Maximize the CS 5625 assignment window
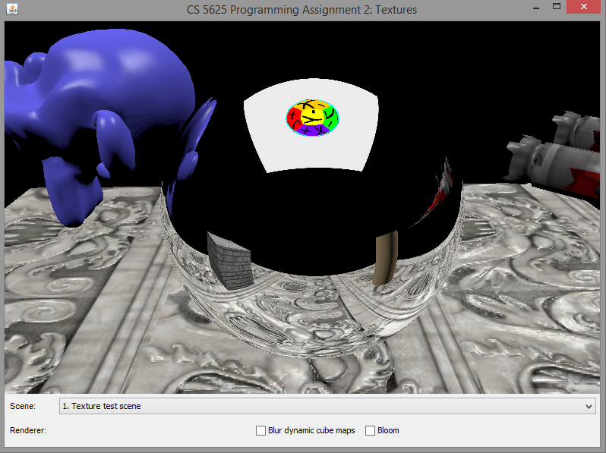This screenshot has width=606, height=453. 557,8
